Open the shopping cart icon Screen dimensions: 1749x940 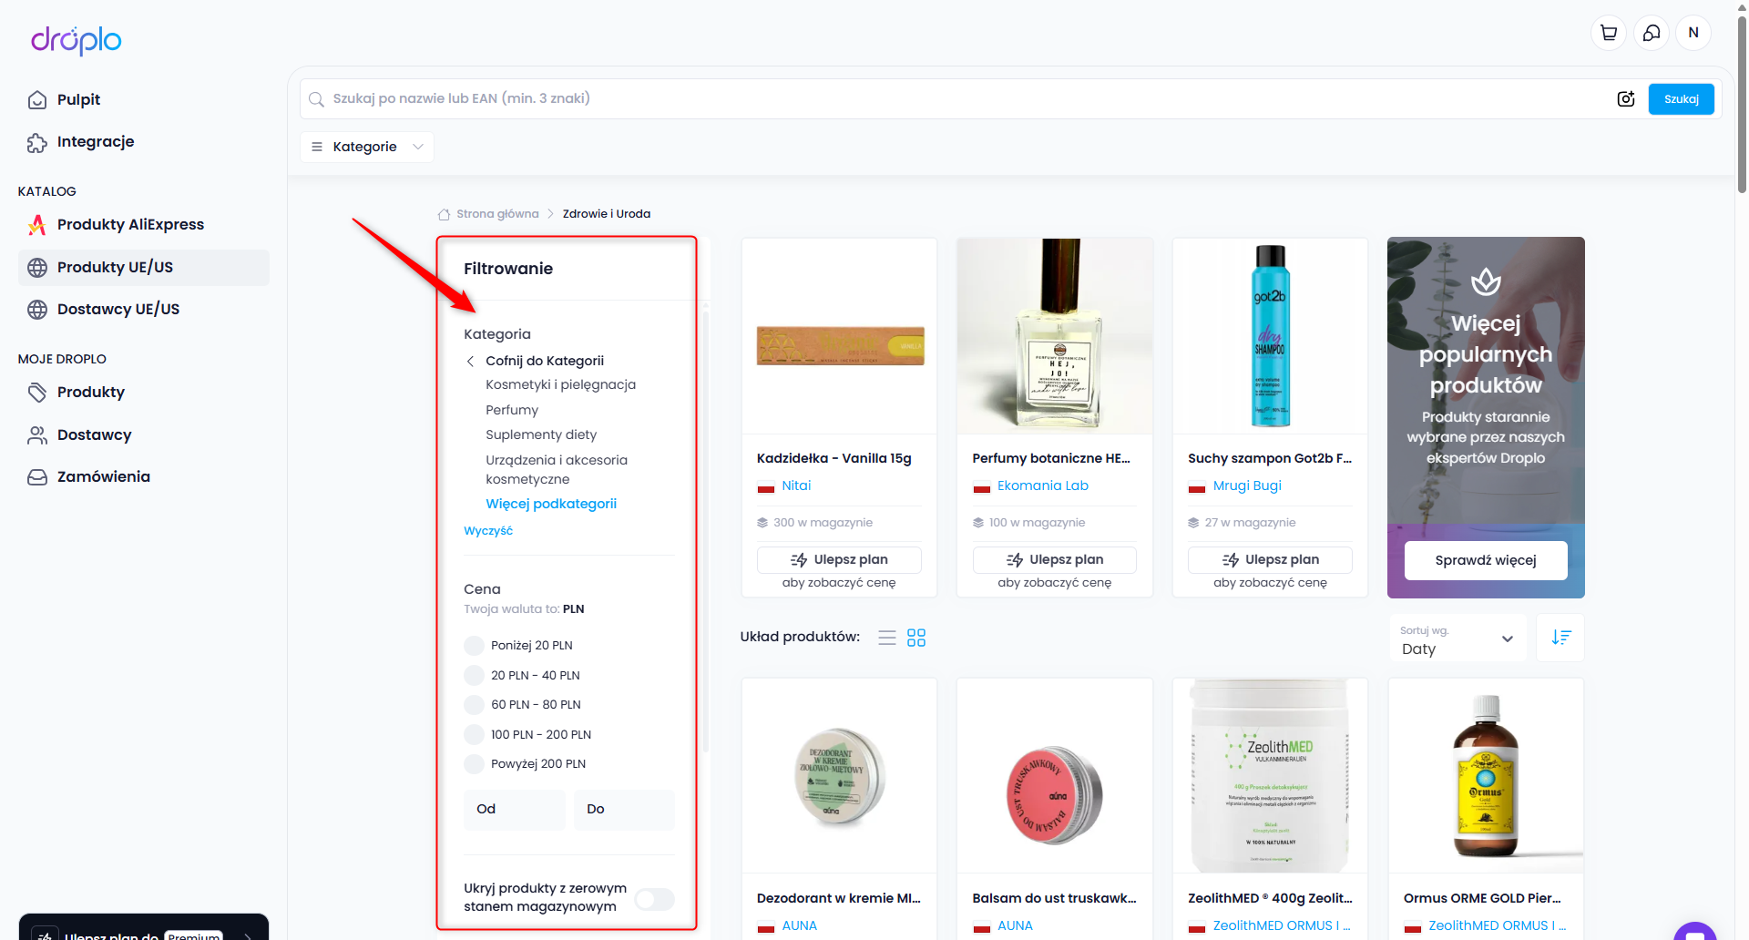(x=1609, y=33)
